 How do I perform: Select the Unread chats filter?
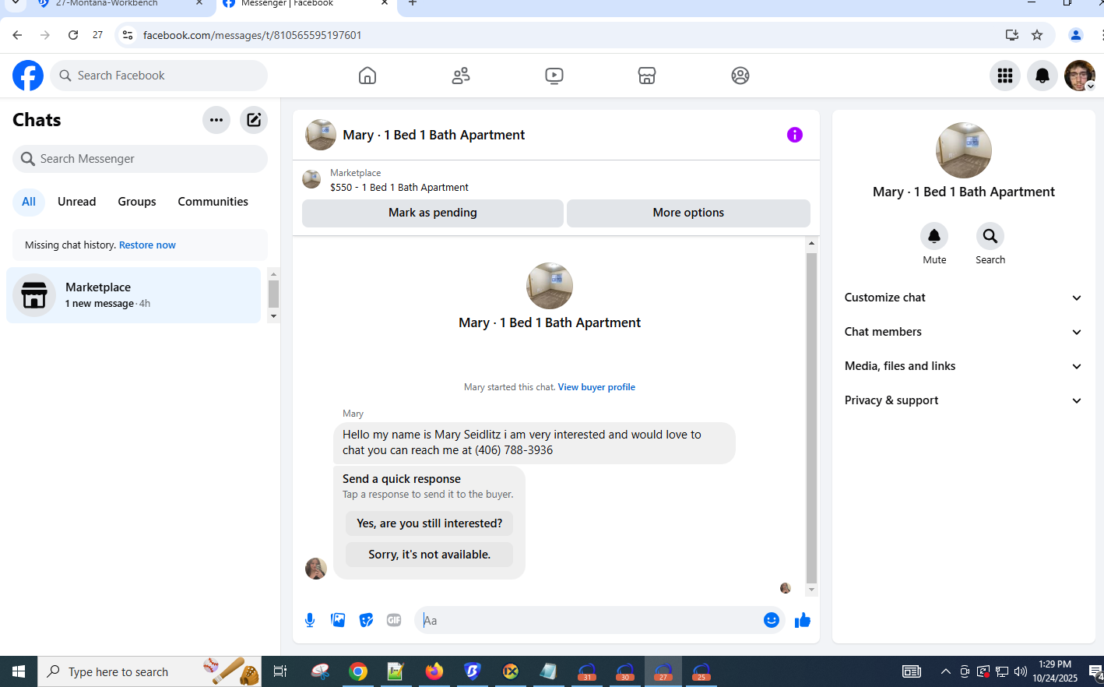[77, 202]
